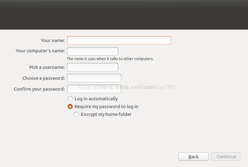Focus the Choose a password field

pyautogui.click(x=94, y=78)
